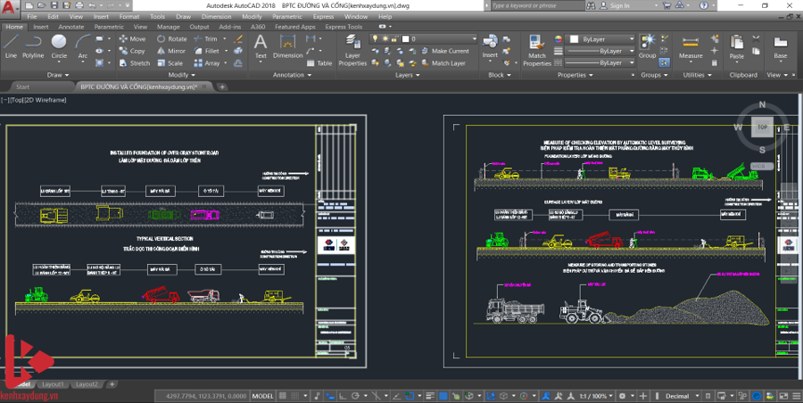Click the Move tool in Modify panel
The width and height of the screenshot is (803, 403).
132,39
